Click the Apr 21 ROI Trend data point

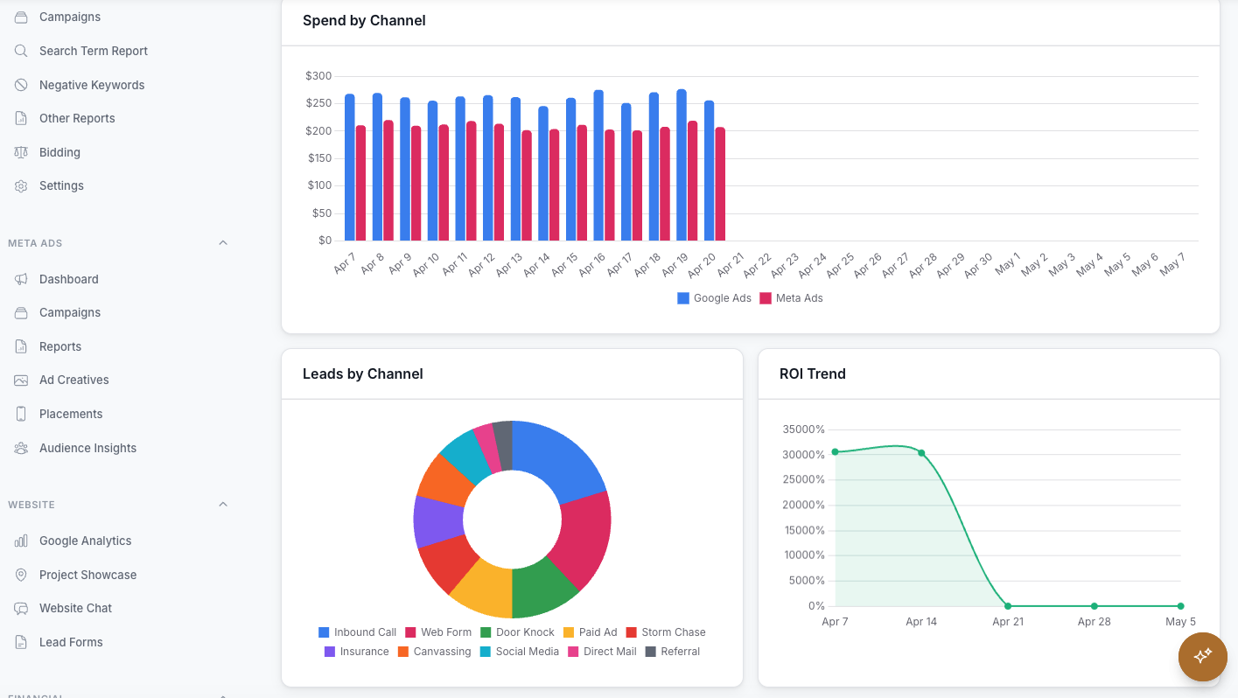[x=1008, y=606]
